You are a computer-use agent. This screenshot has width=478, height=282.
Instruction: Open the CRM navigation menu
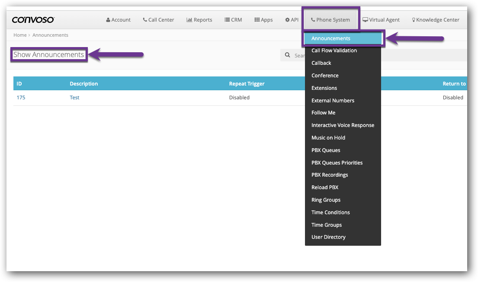(x=233, y=20)
